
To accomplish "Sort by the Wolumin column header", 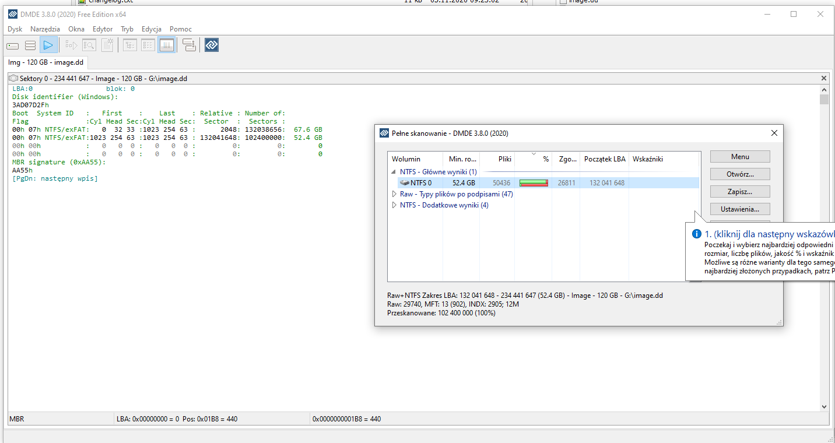I will 415,159.
